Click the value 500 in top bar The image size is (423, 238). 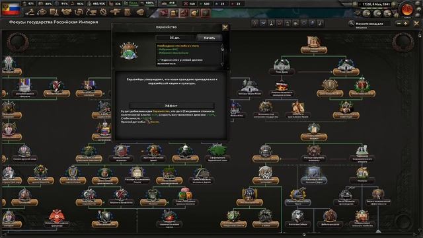coord(206,4)
